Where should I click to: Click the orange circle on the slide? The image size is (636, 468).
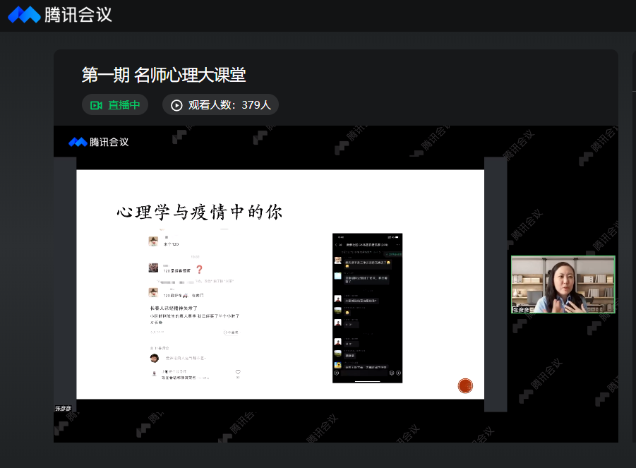pos(465,385)
